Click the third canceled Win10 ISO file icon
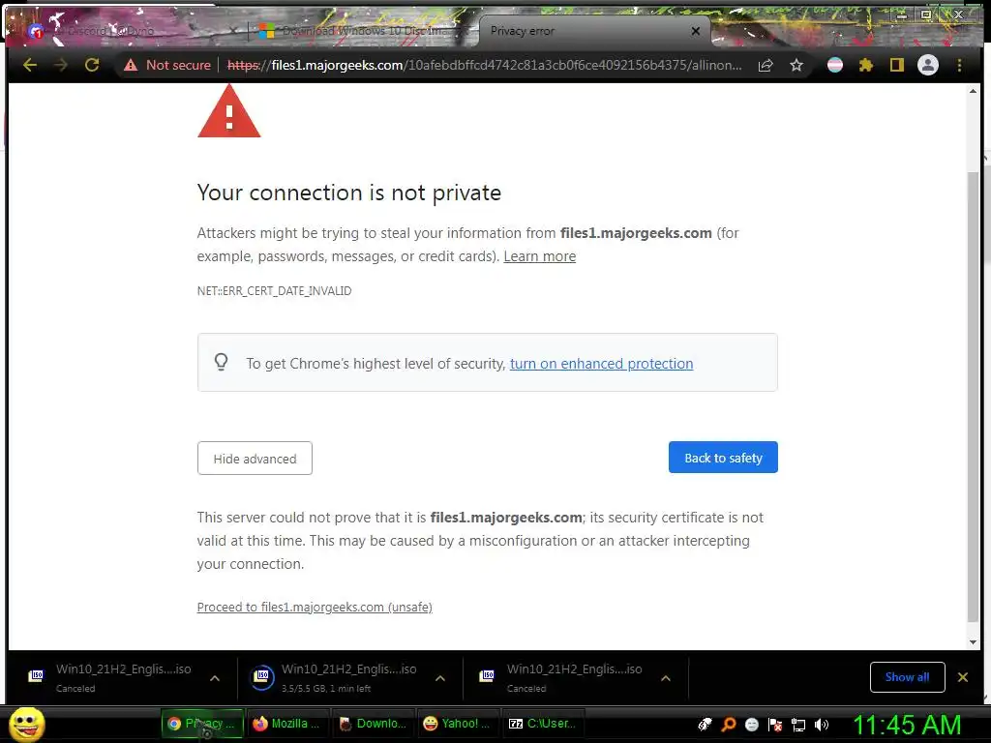991x743 pixels. [x=488, y=676]
